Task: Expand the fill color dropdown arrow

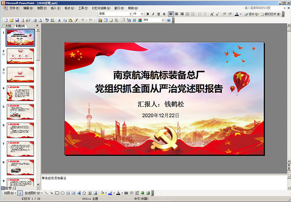Action: pyautogui.click(x=106, y=193)
